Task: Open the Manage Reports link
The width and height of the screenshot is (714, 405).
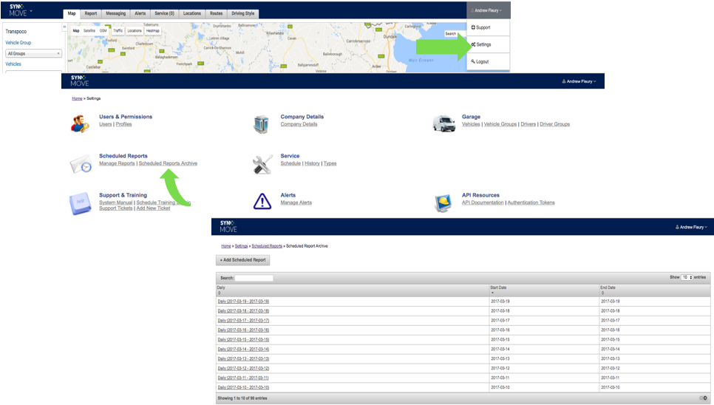Action: point(117,163)
